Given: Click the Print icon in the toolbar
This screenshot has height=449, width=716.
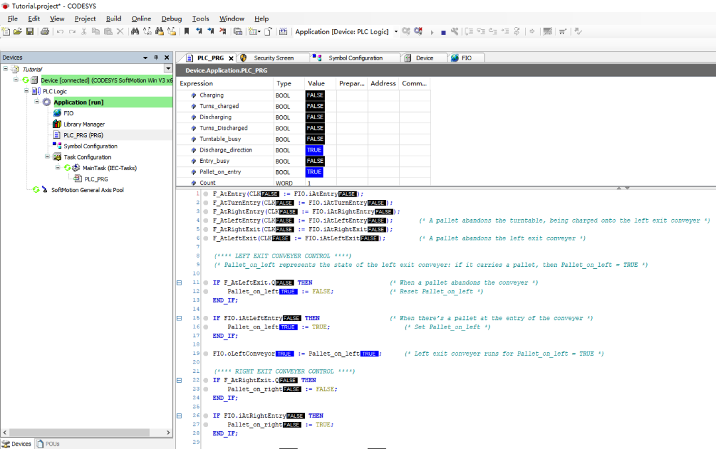Looking at the screenshot, I should pyautogui.click(x=45, y=31).
